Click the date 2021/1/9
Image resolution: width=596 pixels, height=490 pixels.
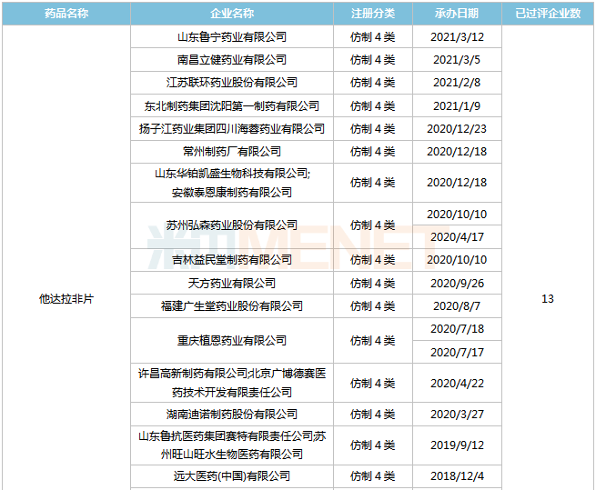coord(457,106)
